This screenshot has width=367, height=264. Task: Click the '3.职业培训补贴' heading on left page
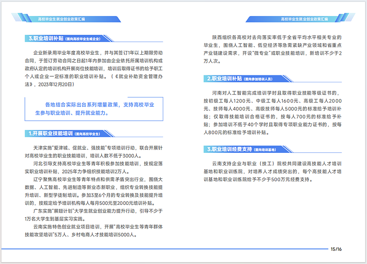(x=44, y=39)
